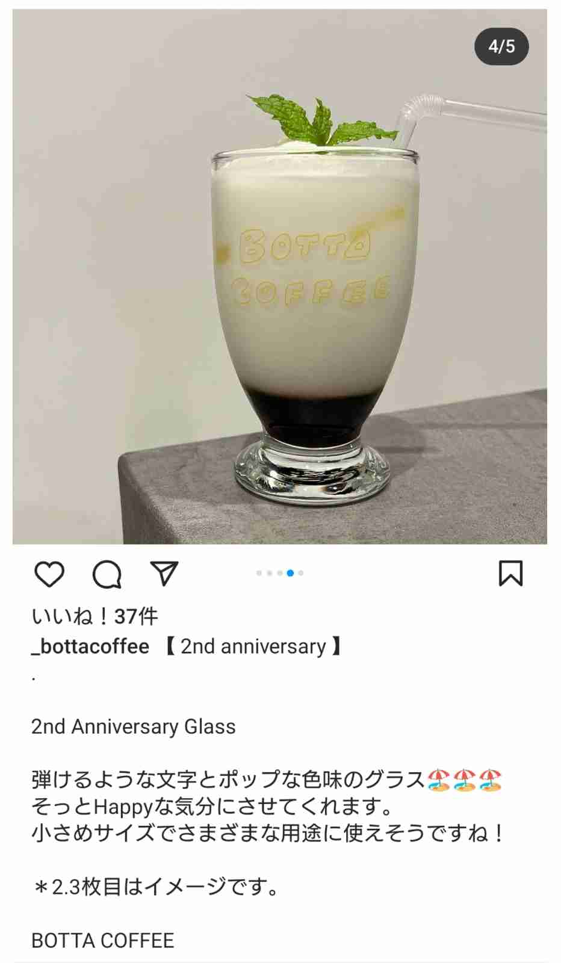The height and width of the screenshot is (963, 561).
Task: Select the third carousel dot
Action: [280, 573]
